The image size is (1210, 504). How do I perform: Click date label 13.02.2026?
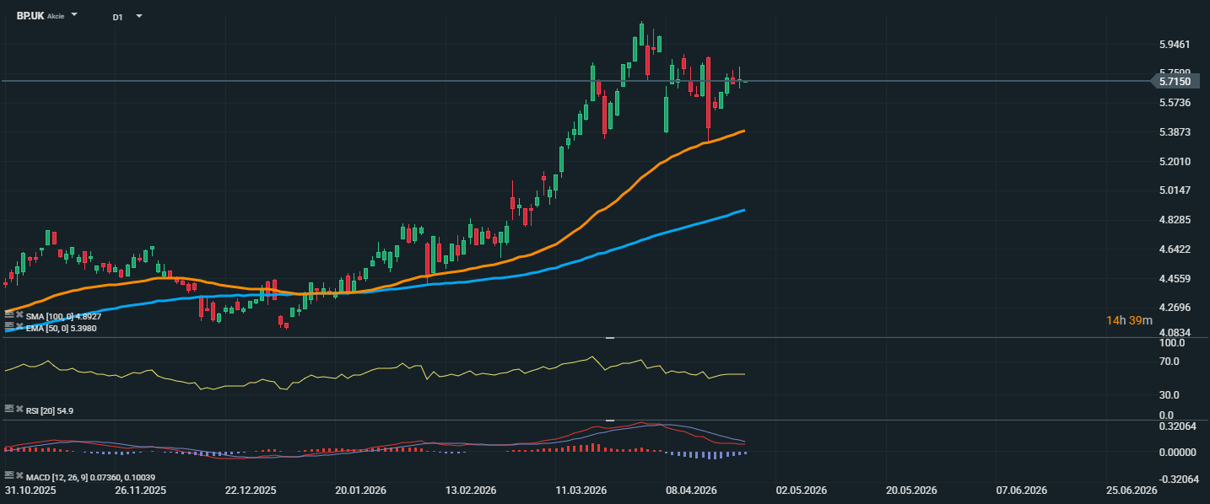coord(471,491)
